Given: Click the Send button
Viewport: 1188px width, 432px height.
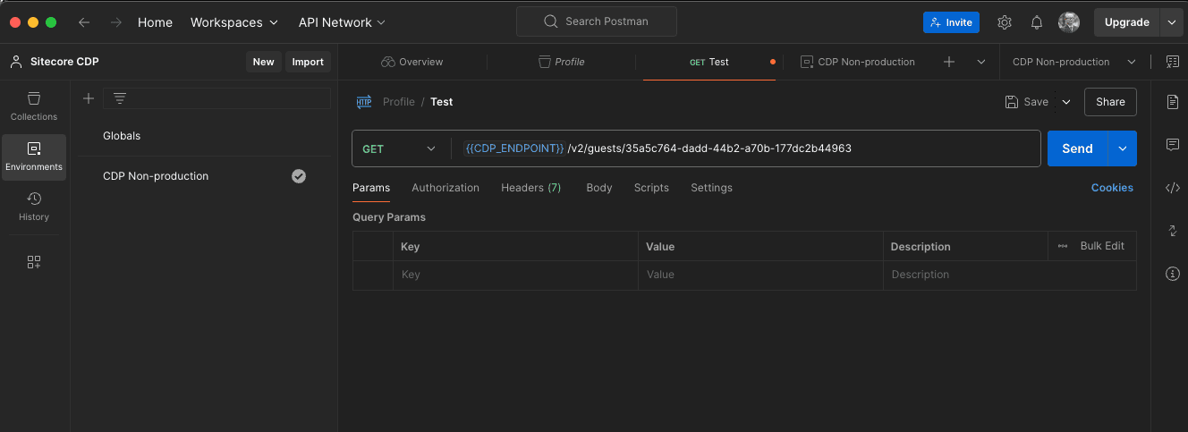Looking at the screenshot, I should (x=1077, y=148).
